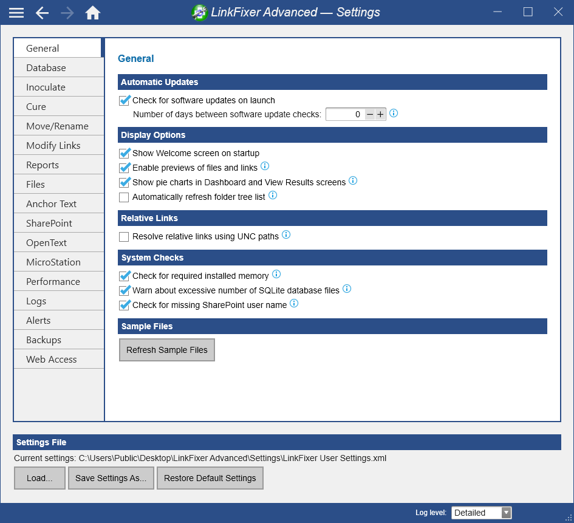The width and height of the screenshot is (574, 523).
Task: Go to the Home screen
Action: [92, 13]
